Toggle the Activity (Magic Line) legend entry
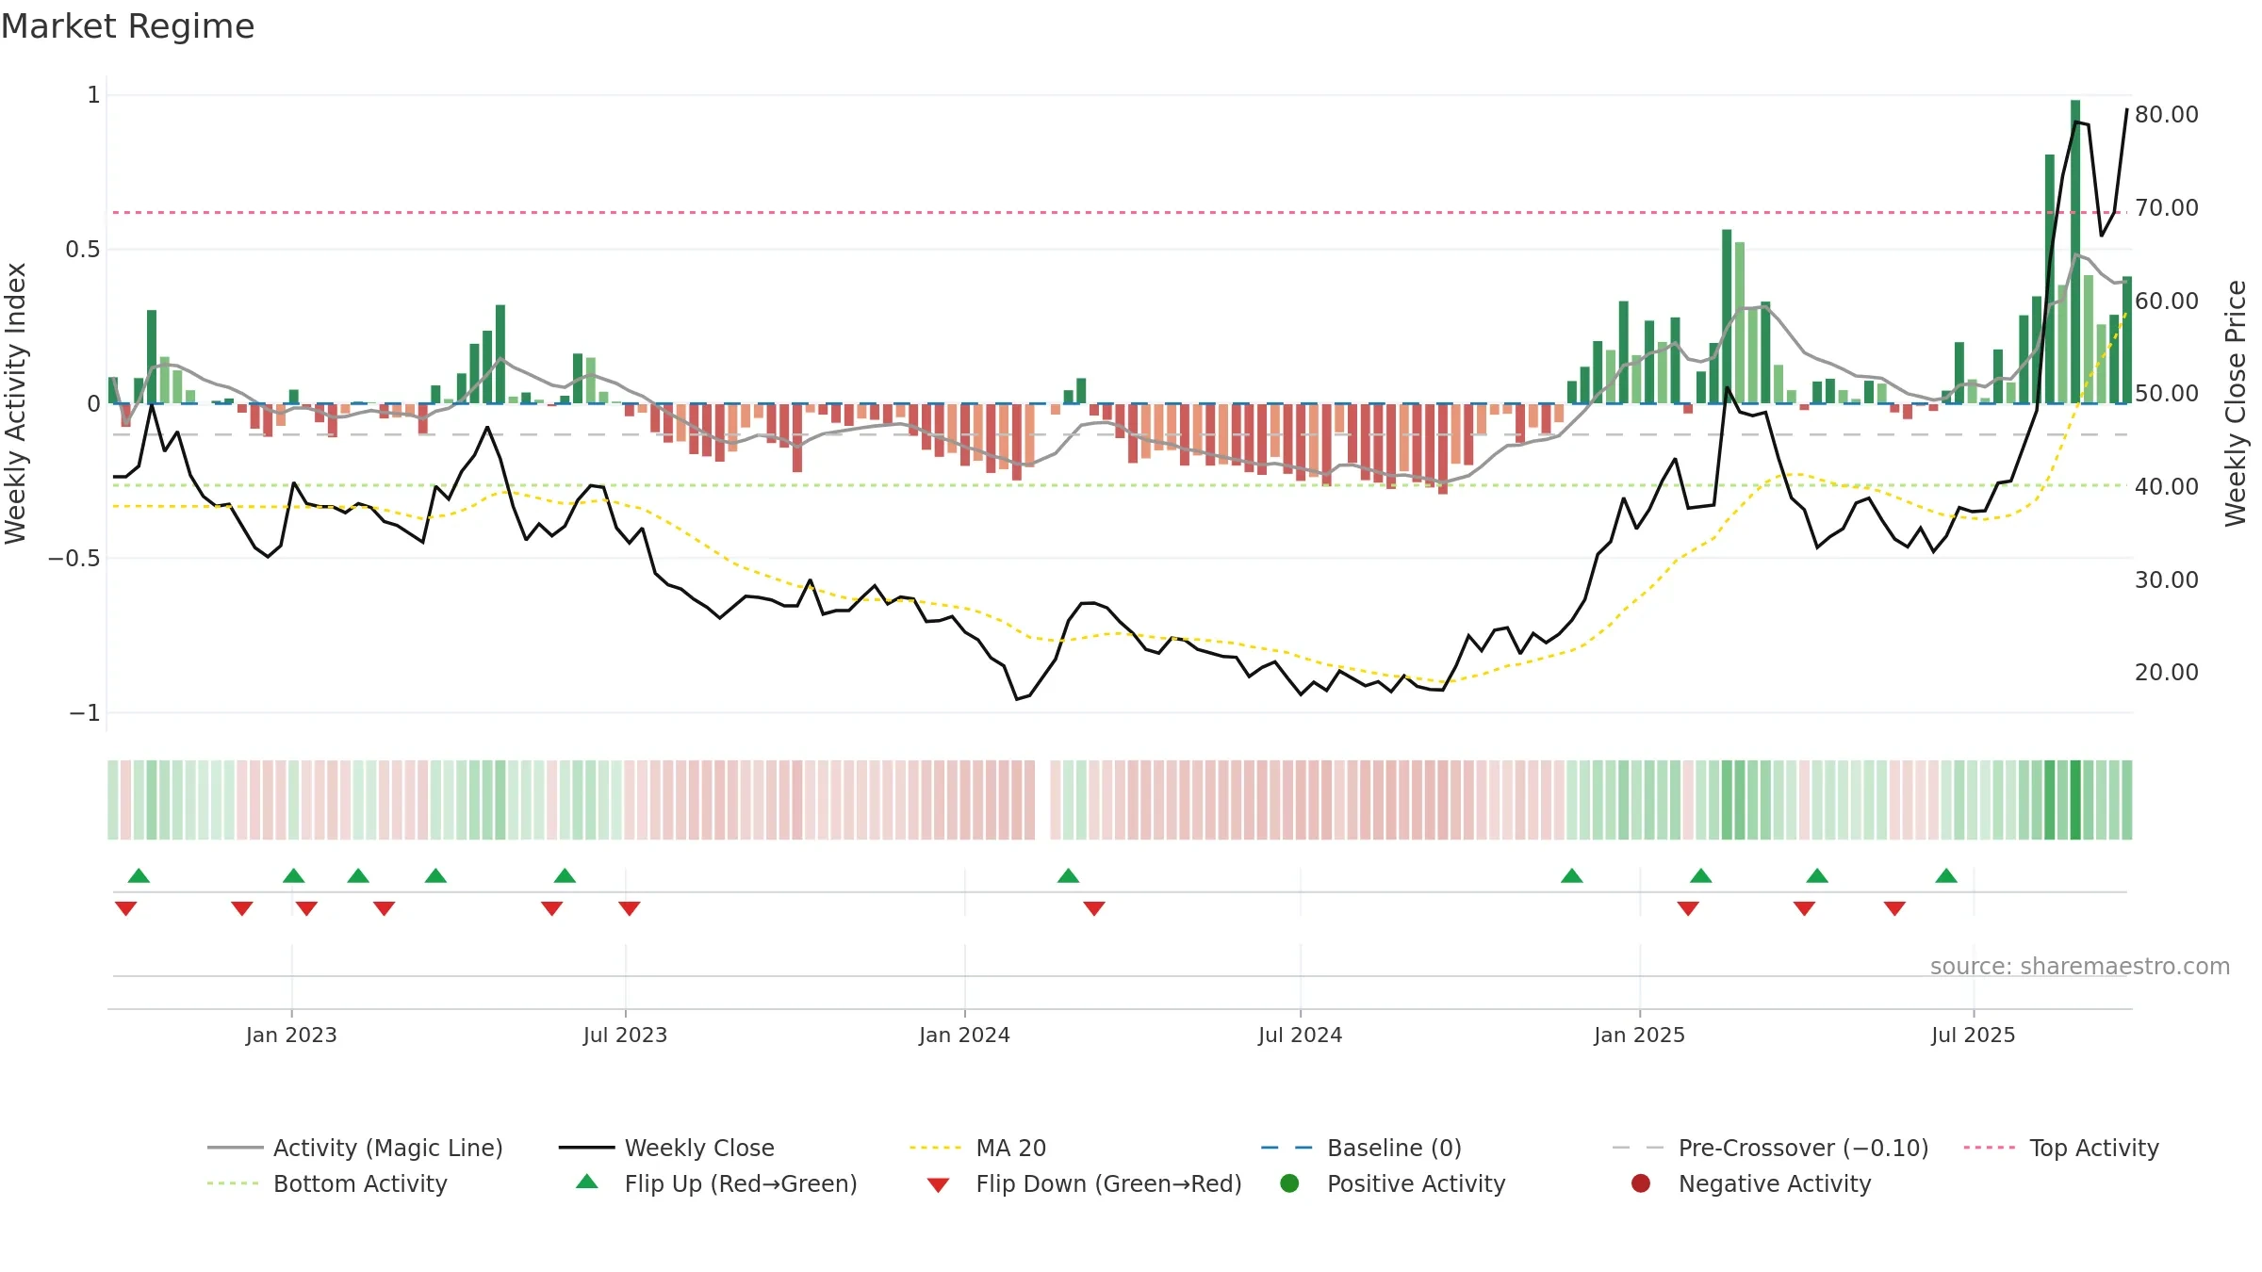Image resolution: width=2262 pixels, height=1272 pixels. point(355,1148)
